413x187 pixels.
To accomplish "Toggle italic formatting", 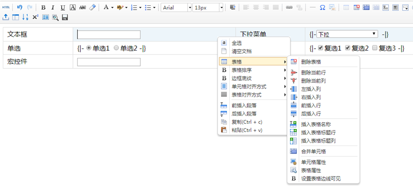I will (x=53, y=8).
